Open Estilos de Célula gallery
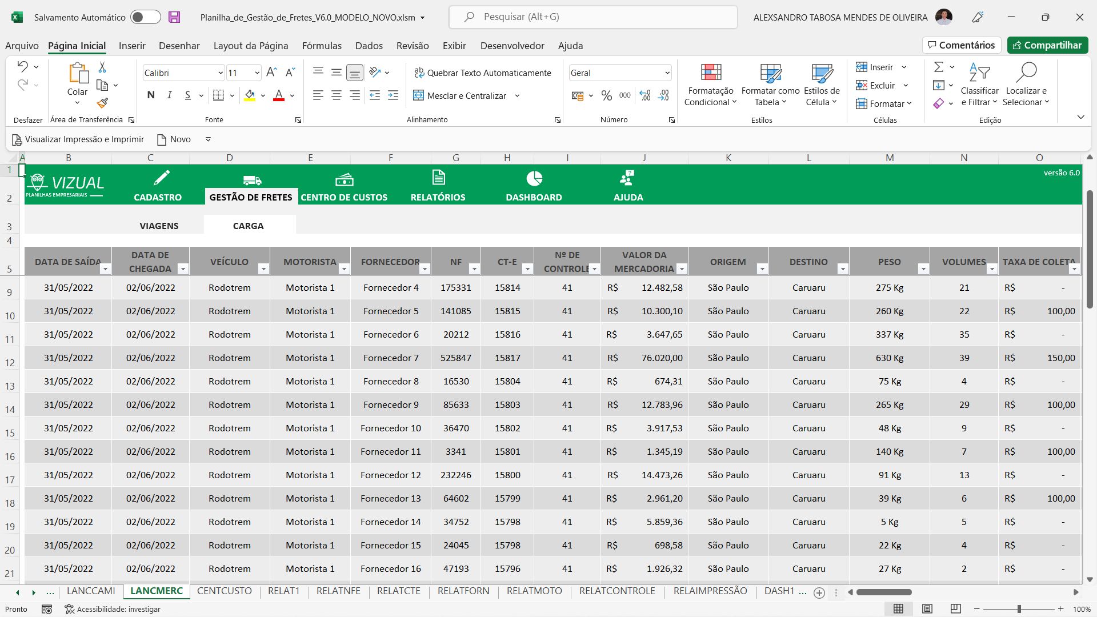Screen dimensions: 1097x617 point(821,85)
